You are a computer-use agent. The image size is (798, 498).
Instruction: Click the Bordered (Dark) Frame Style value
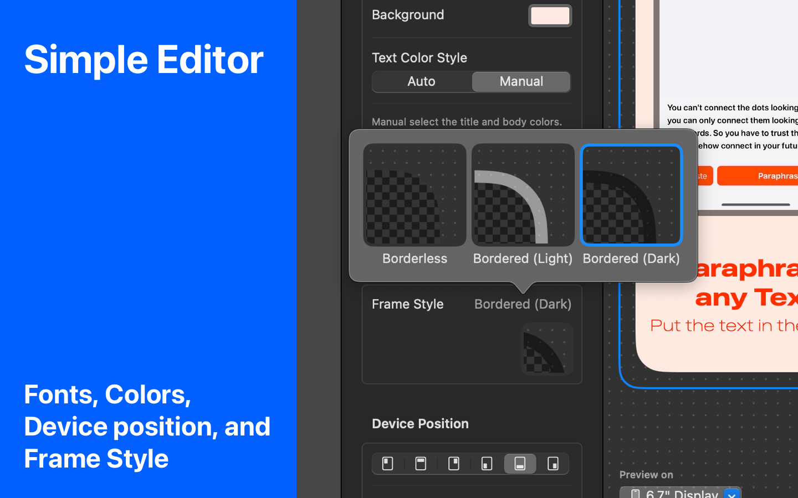(x=523, y=304)
